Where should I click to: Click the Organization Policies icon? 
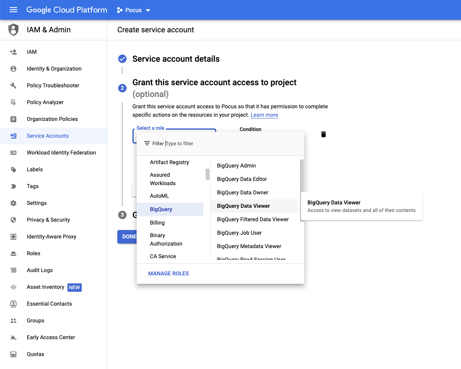click(13, 119)
